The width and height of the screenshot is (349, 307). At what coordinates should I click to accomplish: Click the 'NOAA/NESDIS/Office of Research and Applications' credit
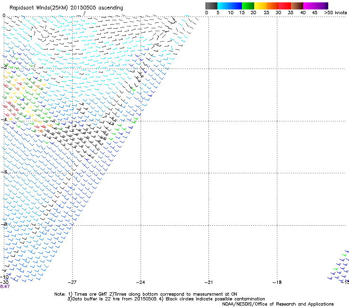(278, 304)
